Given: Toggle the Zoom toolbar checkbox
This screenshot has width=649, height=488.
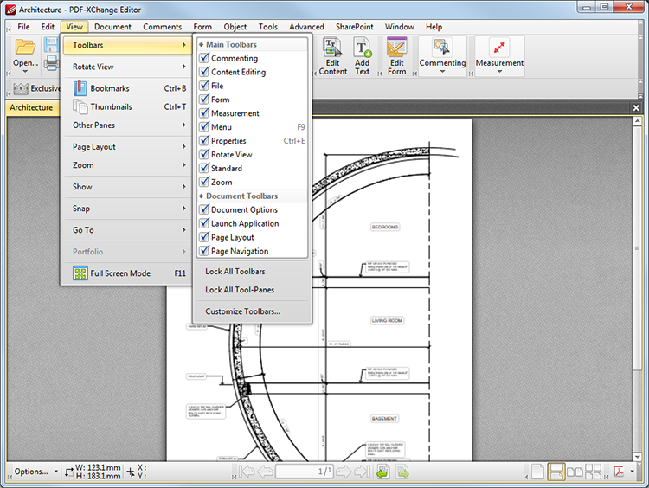Looking at the screenshot, I should pos(204,182).
